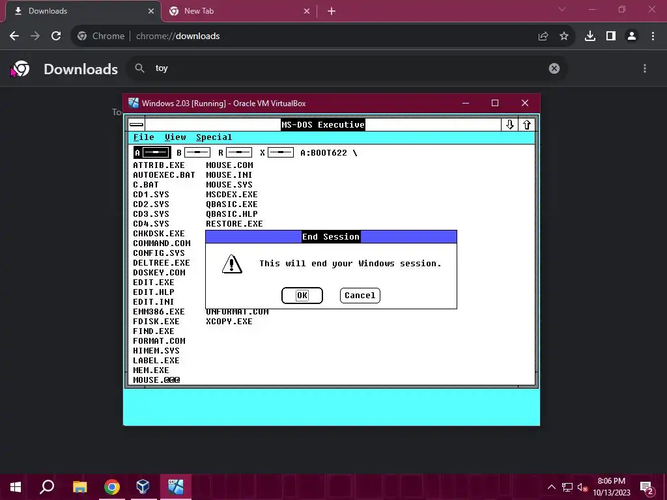
Task: Click the down-arrow minimize icon in MS-DOS Executive
Action: (509, 124)
